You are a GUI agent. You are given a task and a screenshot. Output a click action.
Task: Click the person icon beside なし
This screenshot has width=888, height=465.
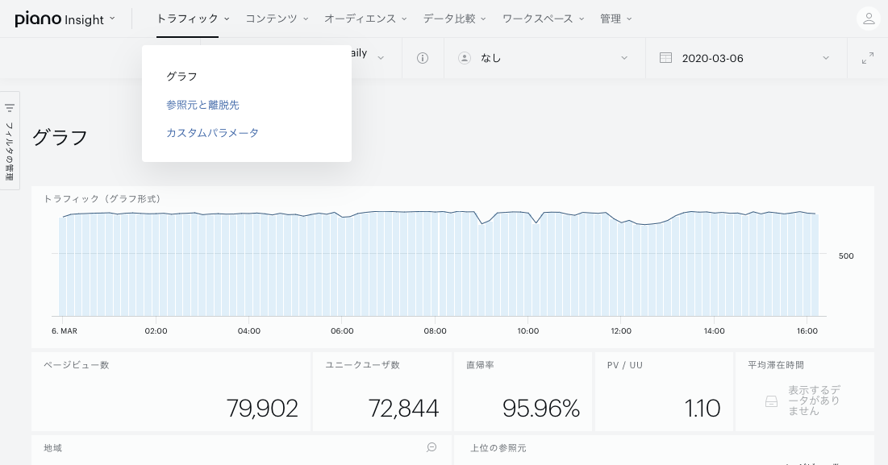465,58
